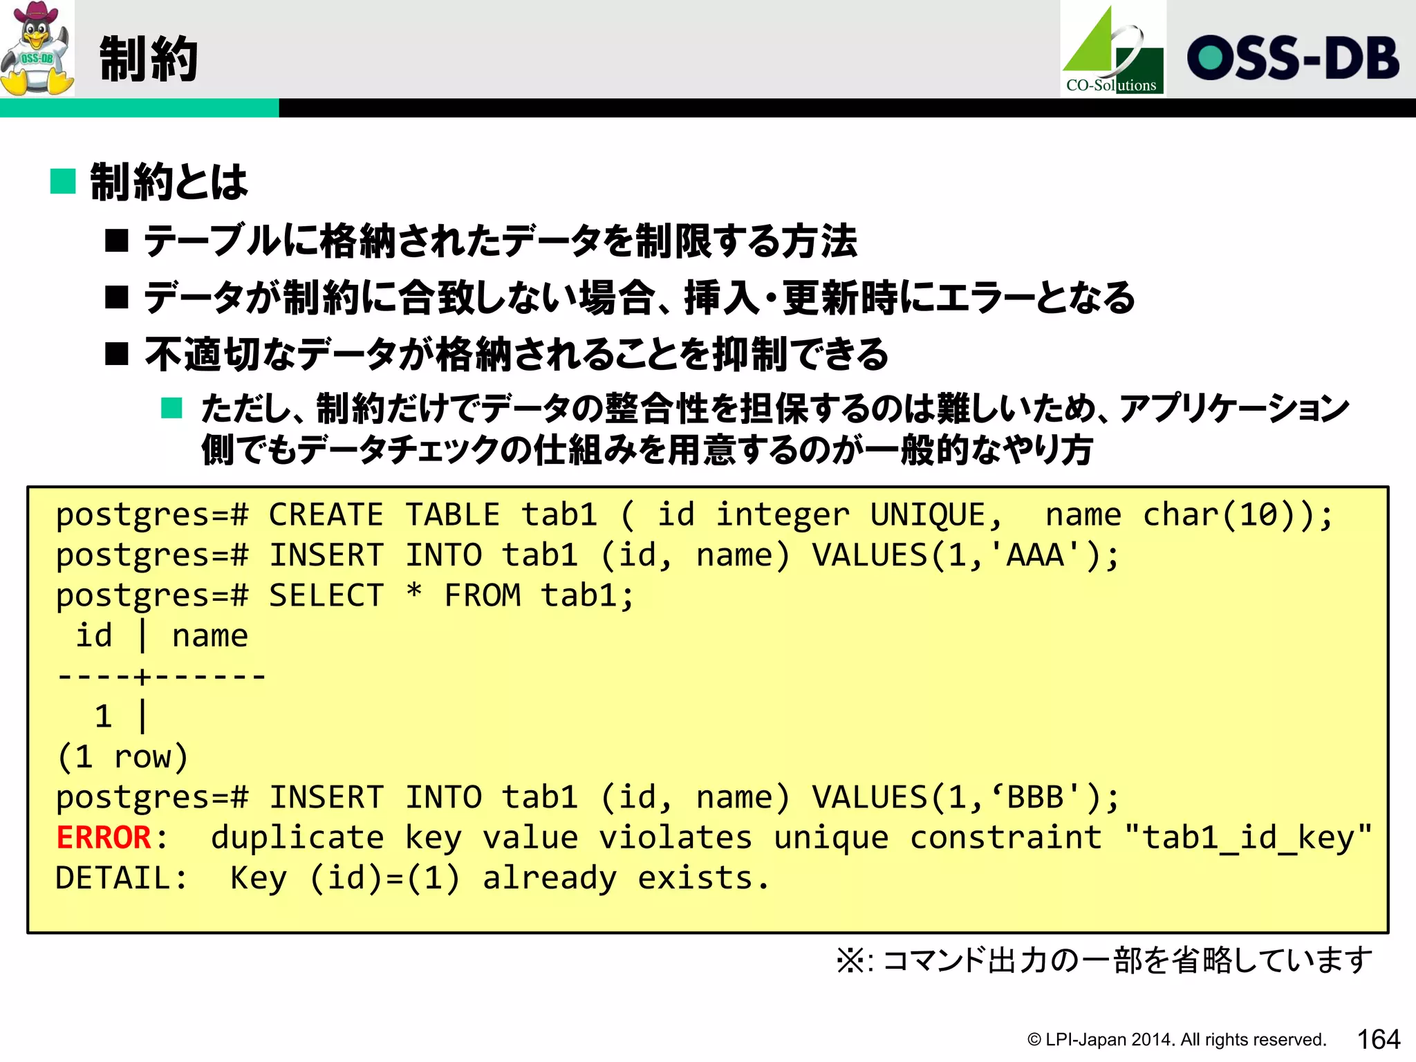The image size is (1416, 1062).
Task: Click the (1 row) result text
Action: point(122,757)
